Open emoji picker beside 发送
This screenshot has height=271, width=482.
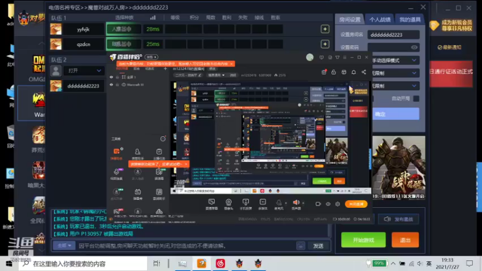[301, 246]
